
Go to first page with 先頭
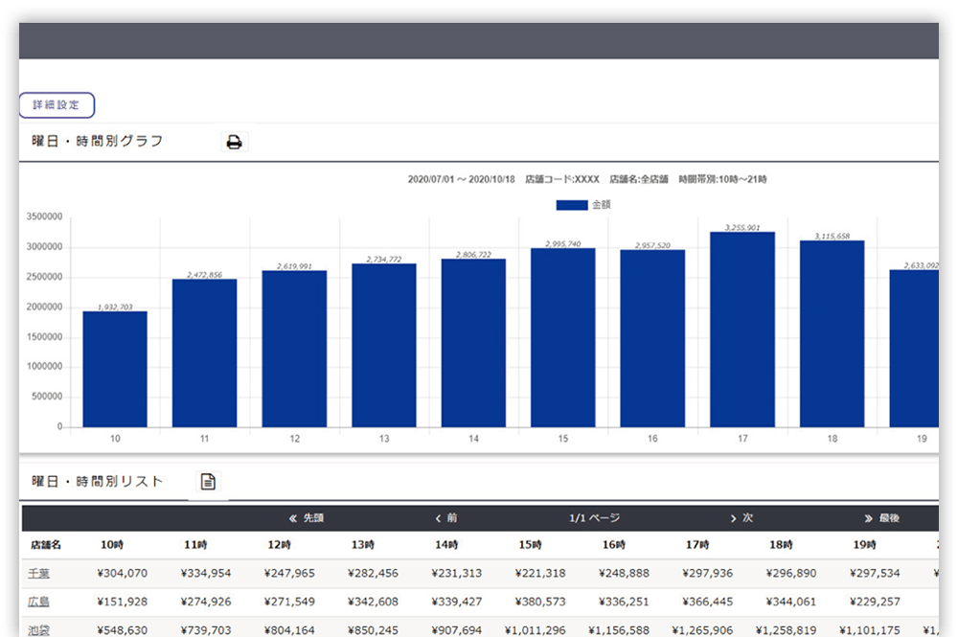tap(307, 518)
